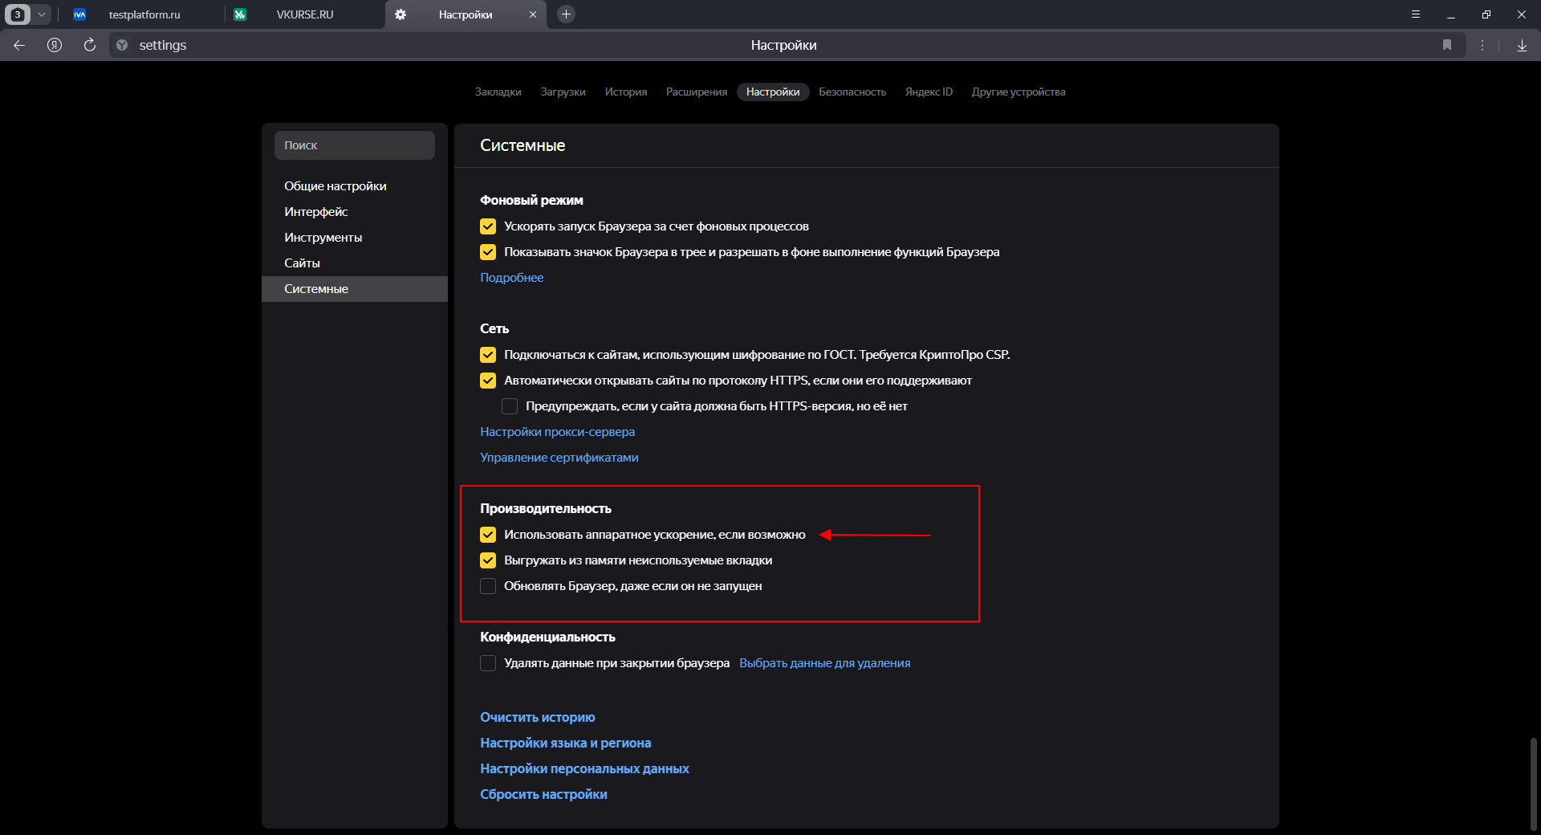Click the Конфиденциальность section title
The width and height of the screenshot is (1541, 835).
(547, 637)
